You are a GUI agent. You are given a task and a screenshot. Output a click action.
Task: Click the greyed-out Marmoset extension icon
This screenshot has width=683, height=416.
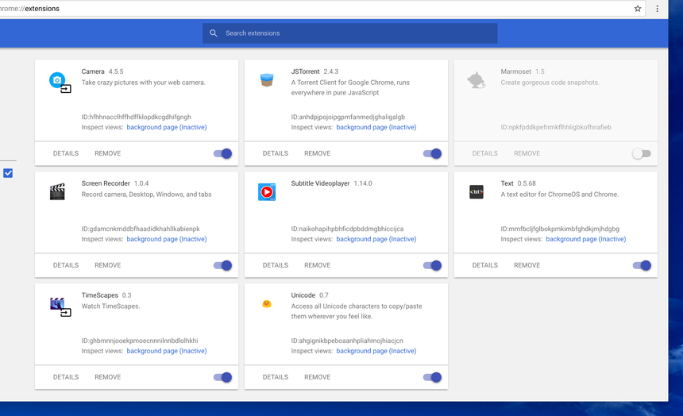tap(477, 80)
